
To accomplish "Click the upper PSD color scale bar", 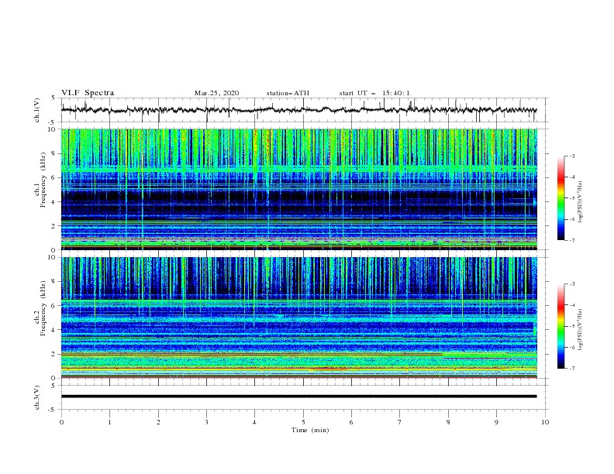I will tap(561, 198).
